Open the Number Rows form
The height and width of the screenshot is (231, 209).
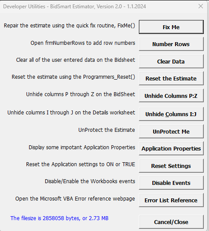tap(171, 44)
